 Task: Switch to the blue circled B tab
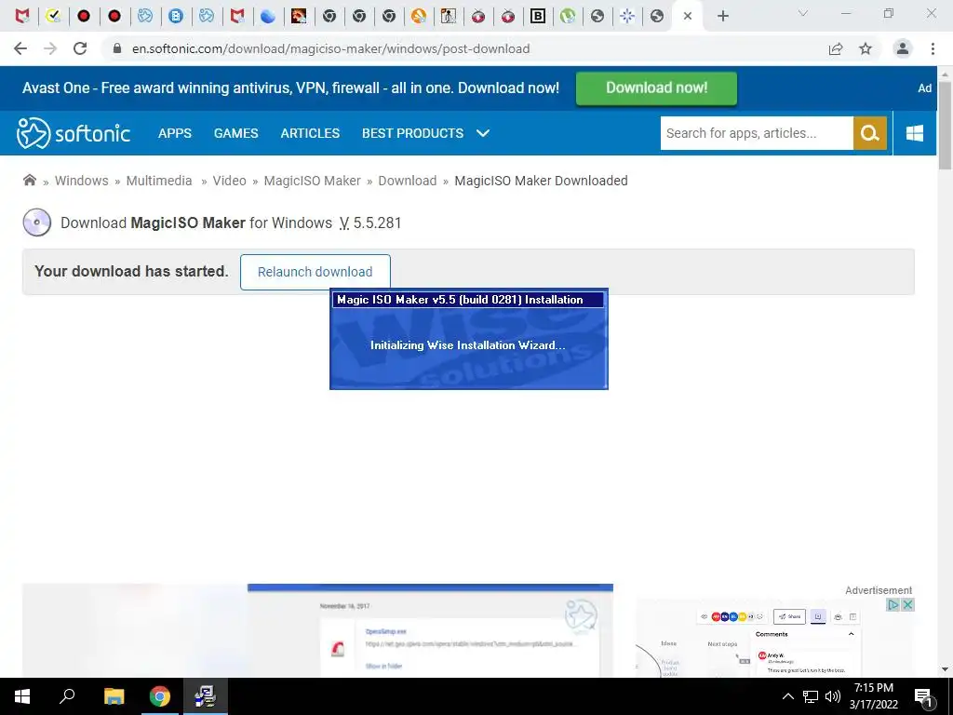pos(176,17)
